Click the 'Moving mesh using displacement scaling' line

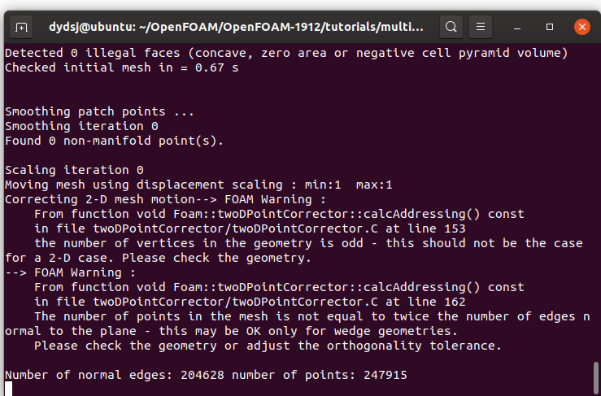[198, 185]
